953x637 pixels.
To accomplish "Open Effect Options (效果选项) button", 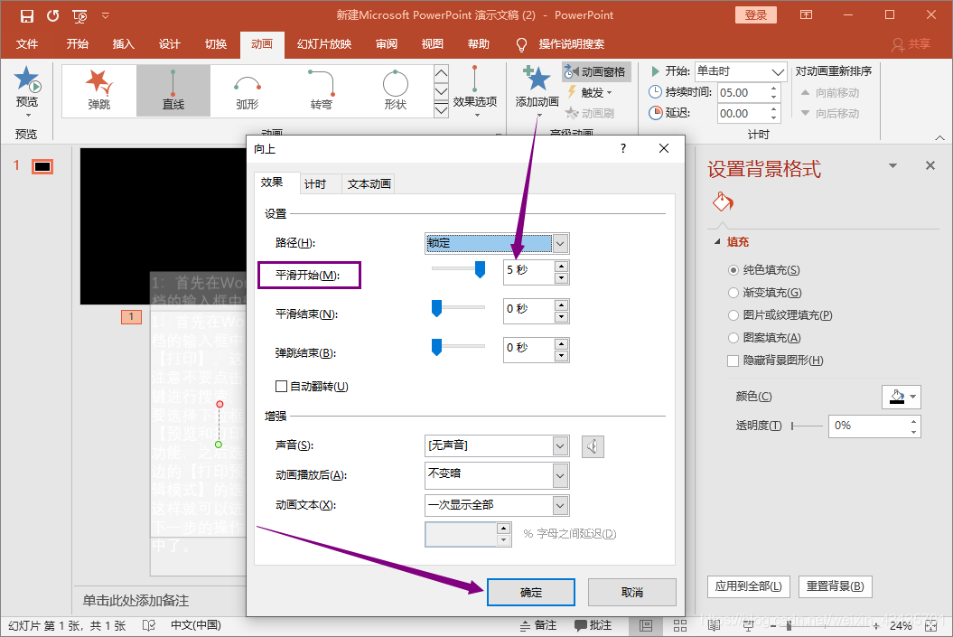I will point(474,91).
